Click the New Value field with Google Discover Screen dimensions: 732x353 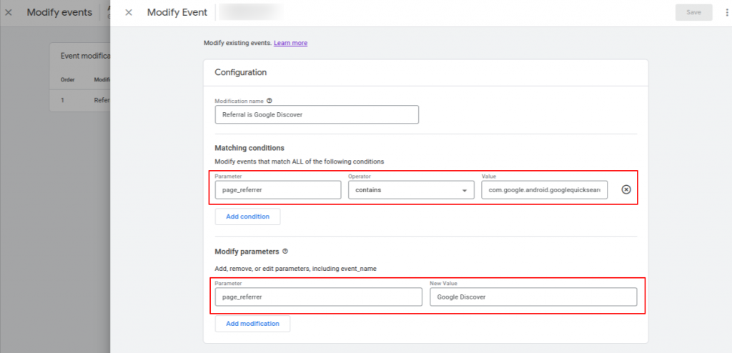click(x=533, y=297)
